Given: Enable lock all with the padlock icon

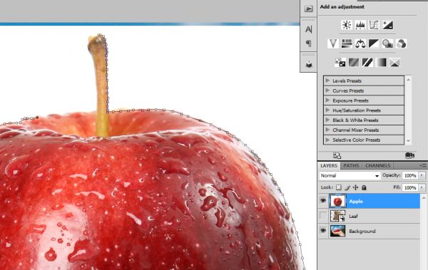Looking at the screenshot, I should click(x=364, y=187).
